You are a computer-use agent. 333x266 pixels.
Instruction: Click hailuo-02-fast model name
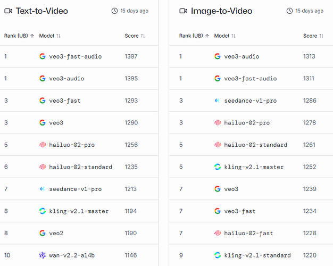click(x=248, y=233)
